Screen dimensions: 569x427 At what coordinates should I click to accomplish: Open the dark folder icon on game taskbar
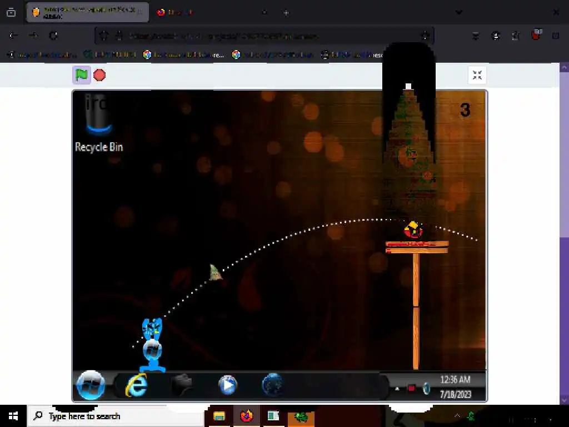[182, 385]
